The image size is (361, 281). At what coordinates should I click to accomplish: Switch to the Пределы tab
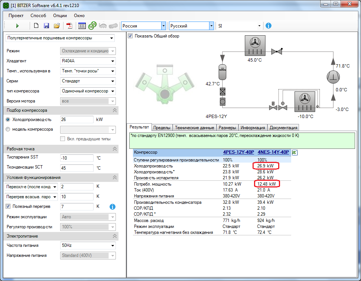(162, 127)
